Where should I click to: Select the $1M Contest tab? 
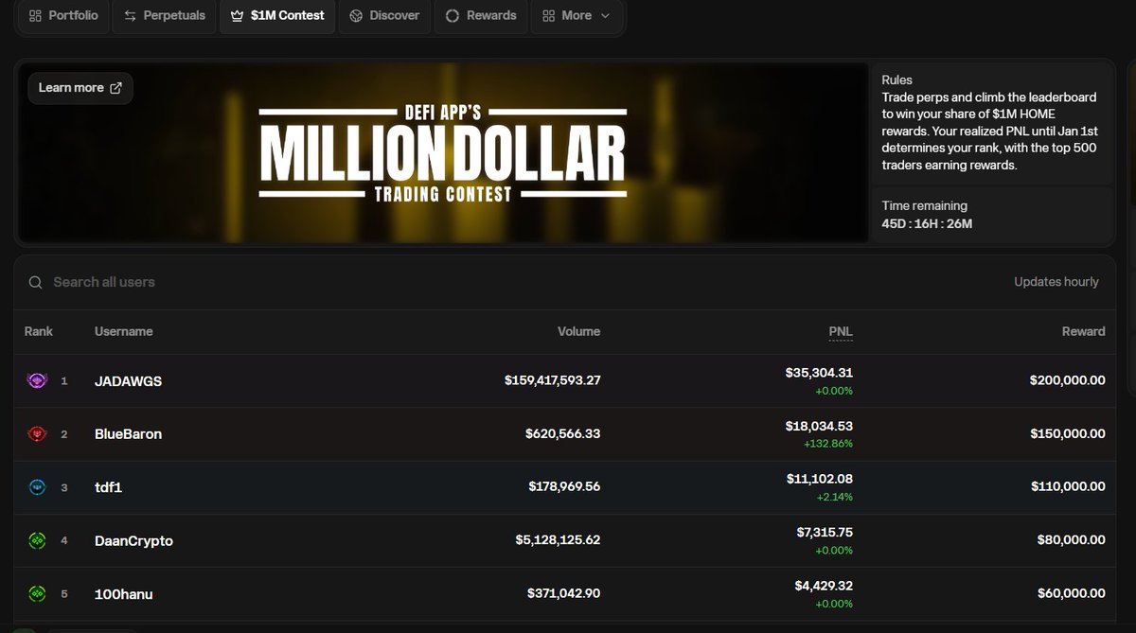coord(277,16)
